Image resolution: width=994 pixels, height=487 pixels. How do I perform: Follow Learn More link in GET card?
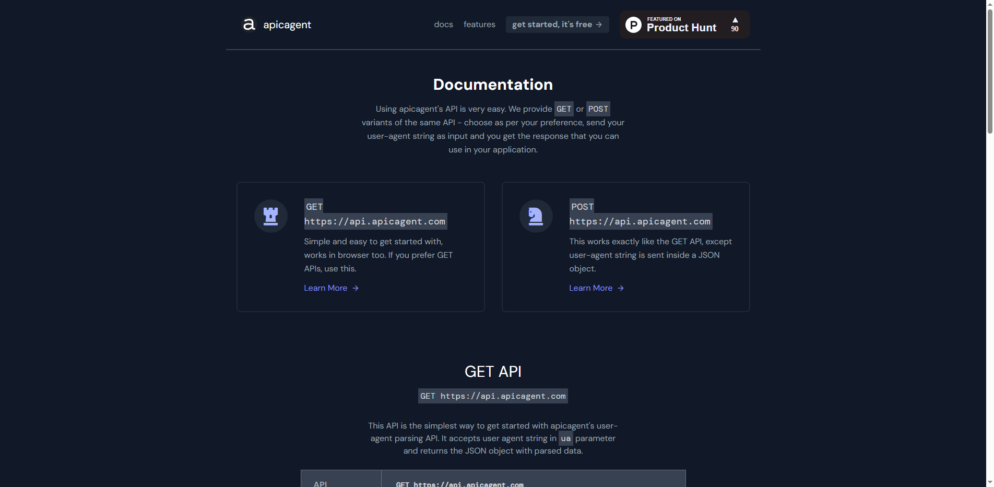tap(331, 288)
